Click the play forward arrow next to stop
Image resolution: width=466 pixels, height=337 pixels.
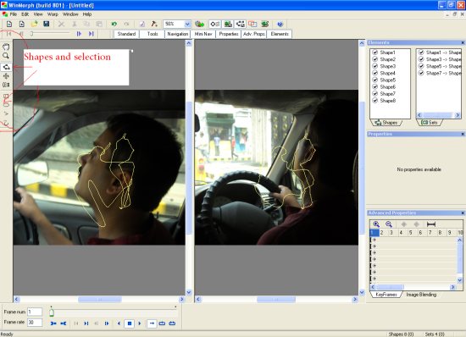coord(140,323)
